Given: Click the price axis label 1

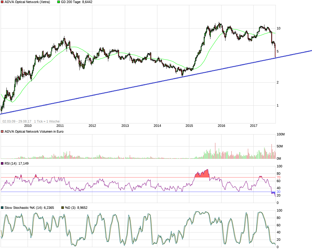Looking at the screenshot, I should tap(278, 106).
